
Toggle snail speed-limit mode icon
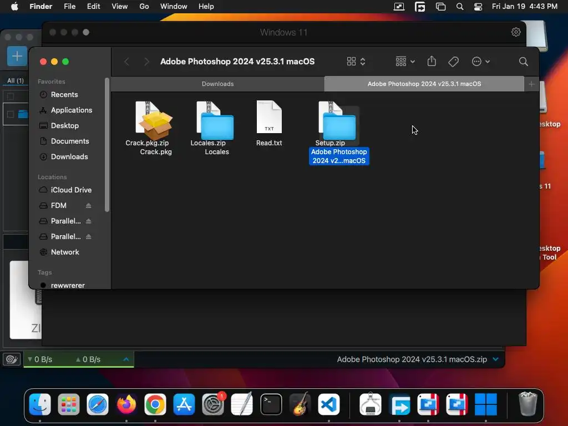(x=12, y=359)
